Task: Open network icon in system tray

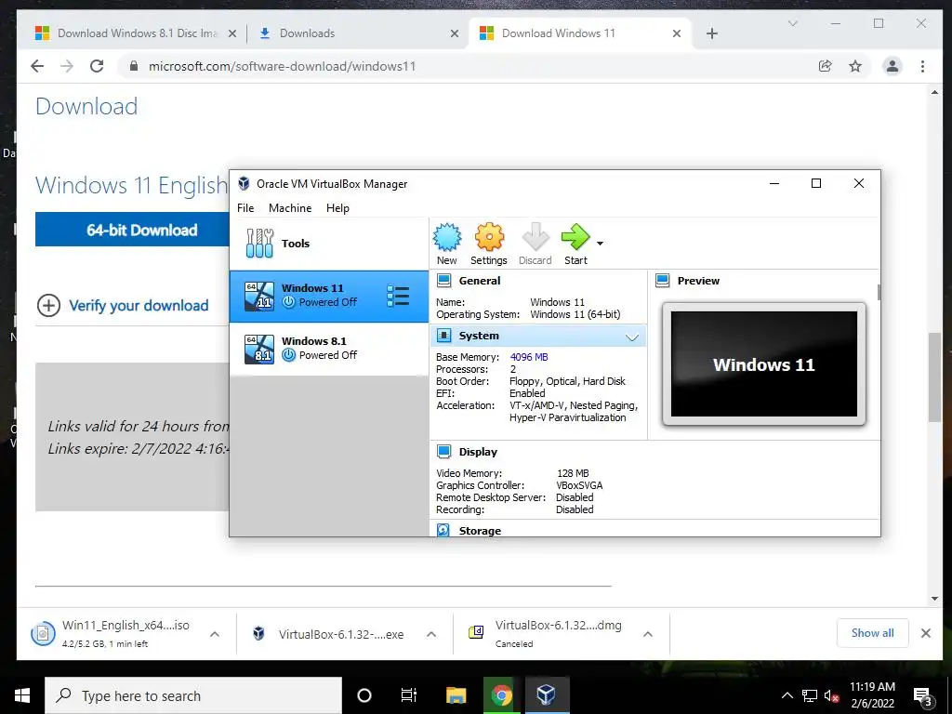Action: click(x=810, y=695)
